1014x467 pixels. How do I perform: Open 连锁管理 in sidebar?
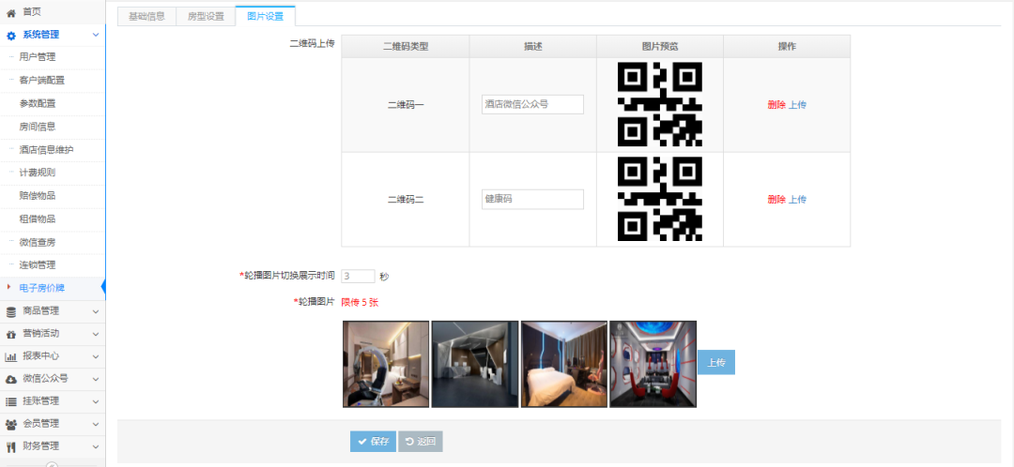[x=38, y=264]
